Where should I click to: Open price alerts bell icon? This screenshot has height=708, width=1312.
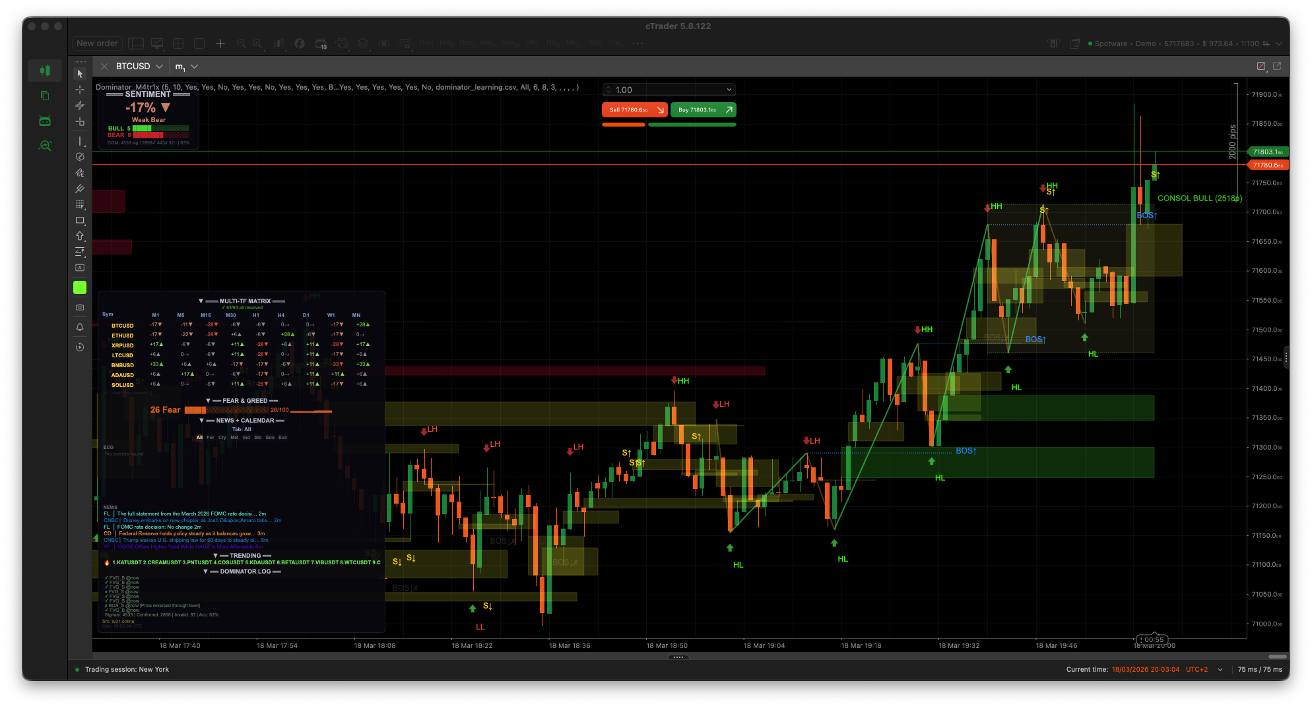[80, 327]
